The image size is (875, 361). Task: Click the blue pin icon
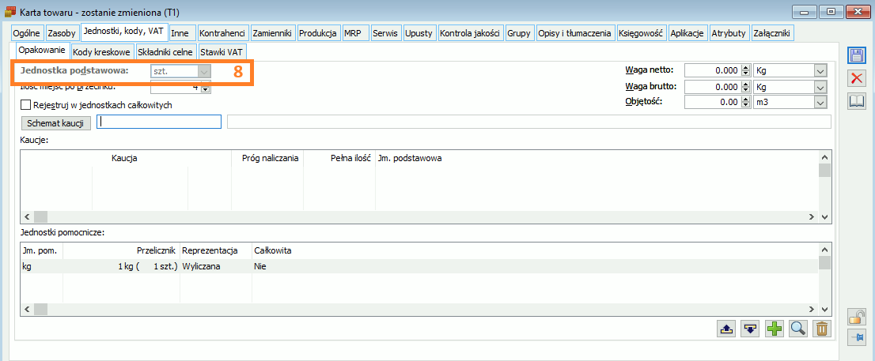click(x=856, y=337)
